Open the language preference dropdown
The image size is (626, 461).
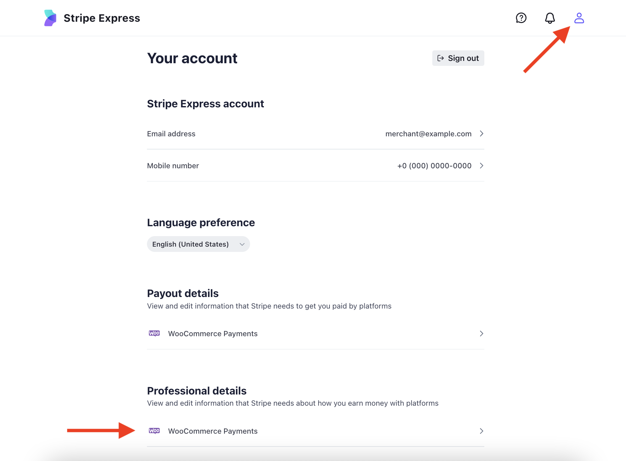click(x=198, y=244)
